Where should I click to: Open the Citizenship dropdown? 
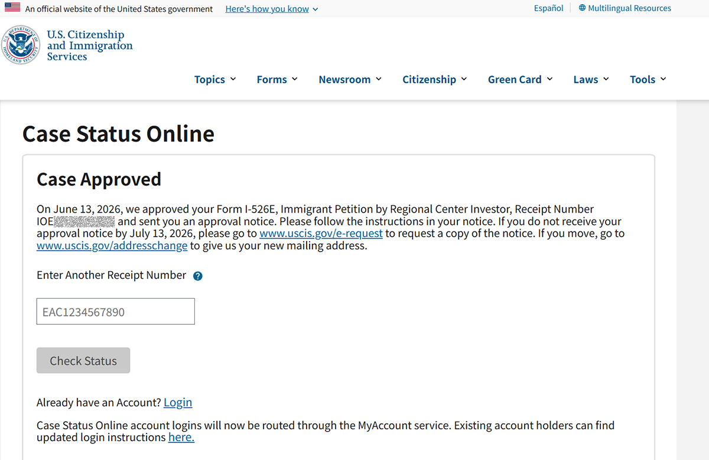435,79
